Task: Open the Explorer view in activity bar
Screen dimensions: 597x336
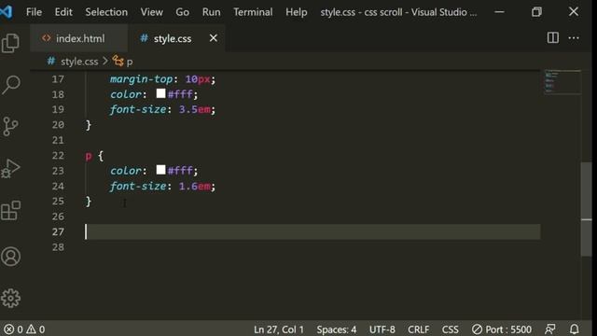Action: coord(10,43)
